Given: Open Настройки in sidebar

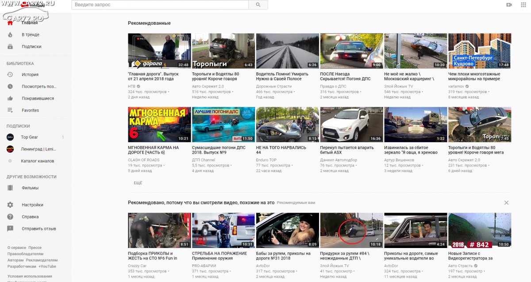Looking at the screenshot, I should pyautogui.click(x=32, y=205).
